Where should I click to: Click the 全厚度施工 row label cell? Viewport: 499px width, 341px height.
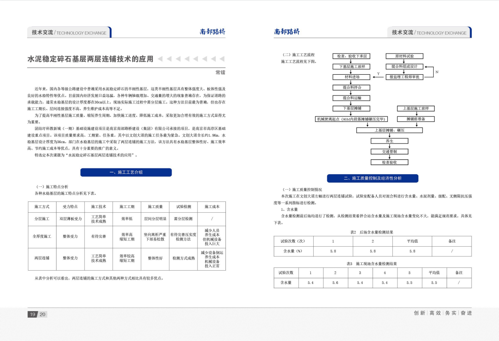(42, 236)
